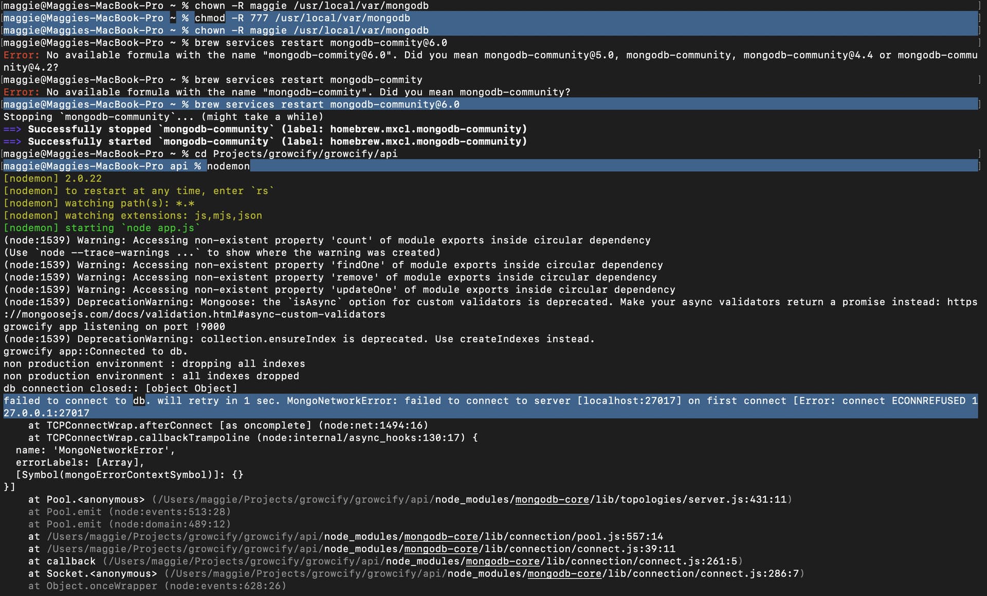Screen dimensions: 987x596
Task: Click the highlighted 'db' word in the failed-connect message
Action: click(x=139, y=401)
